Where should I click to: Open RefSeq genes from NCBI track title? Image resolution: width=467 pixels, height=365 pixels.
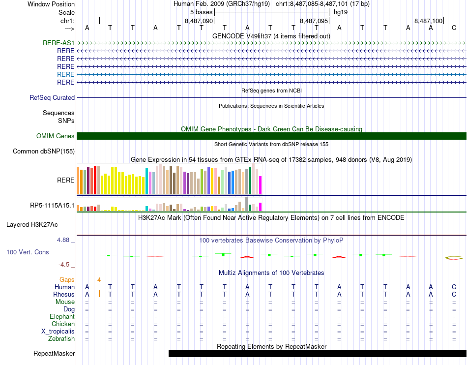(271, 91)
